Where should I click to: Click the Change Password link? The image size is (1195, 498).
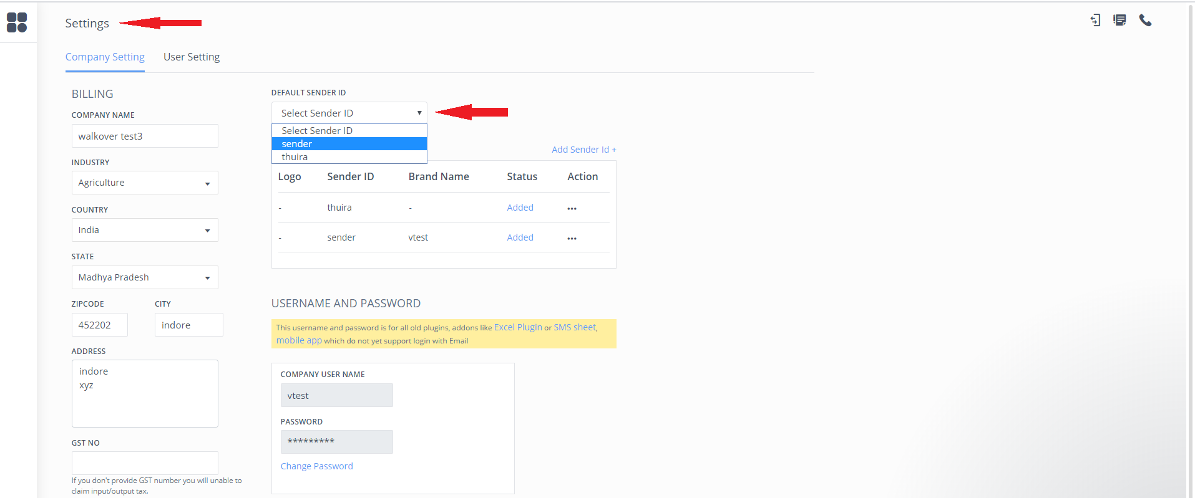(316, 466)
